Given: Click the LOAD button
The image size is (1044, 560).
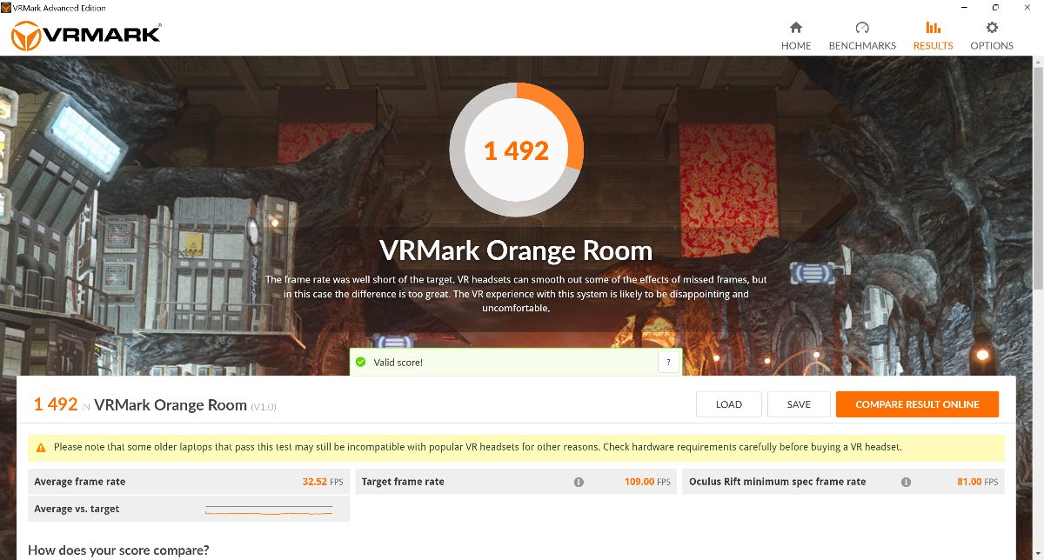Looking at the screenshot, I should tap(729, 404).
